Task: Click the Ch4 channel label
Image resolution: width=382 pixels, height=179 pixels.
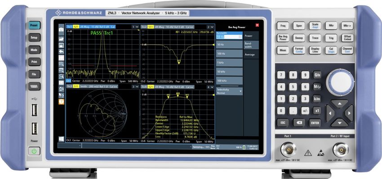Action: [143, 141]
